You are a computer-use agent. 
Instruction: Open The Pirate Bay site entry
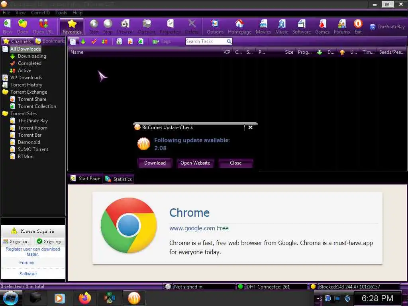pos(33,121)
